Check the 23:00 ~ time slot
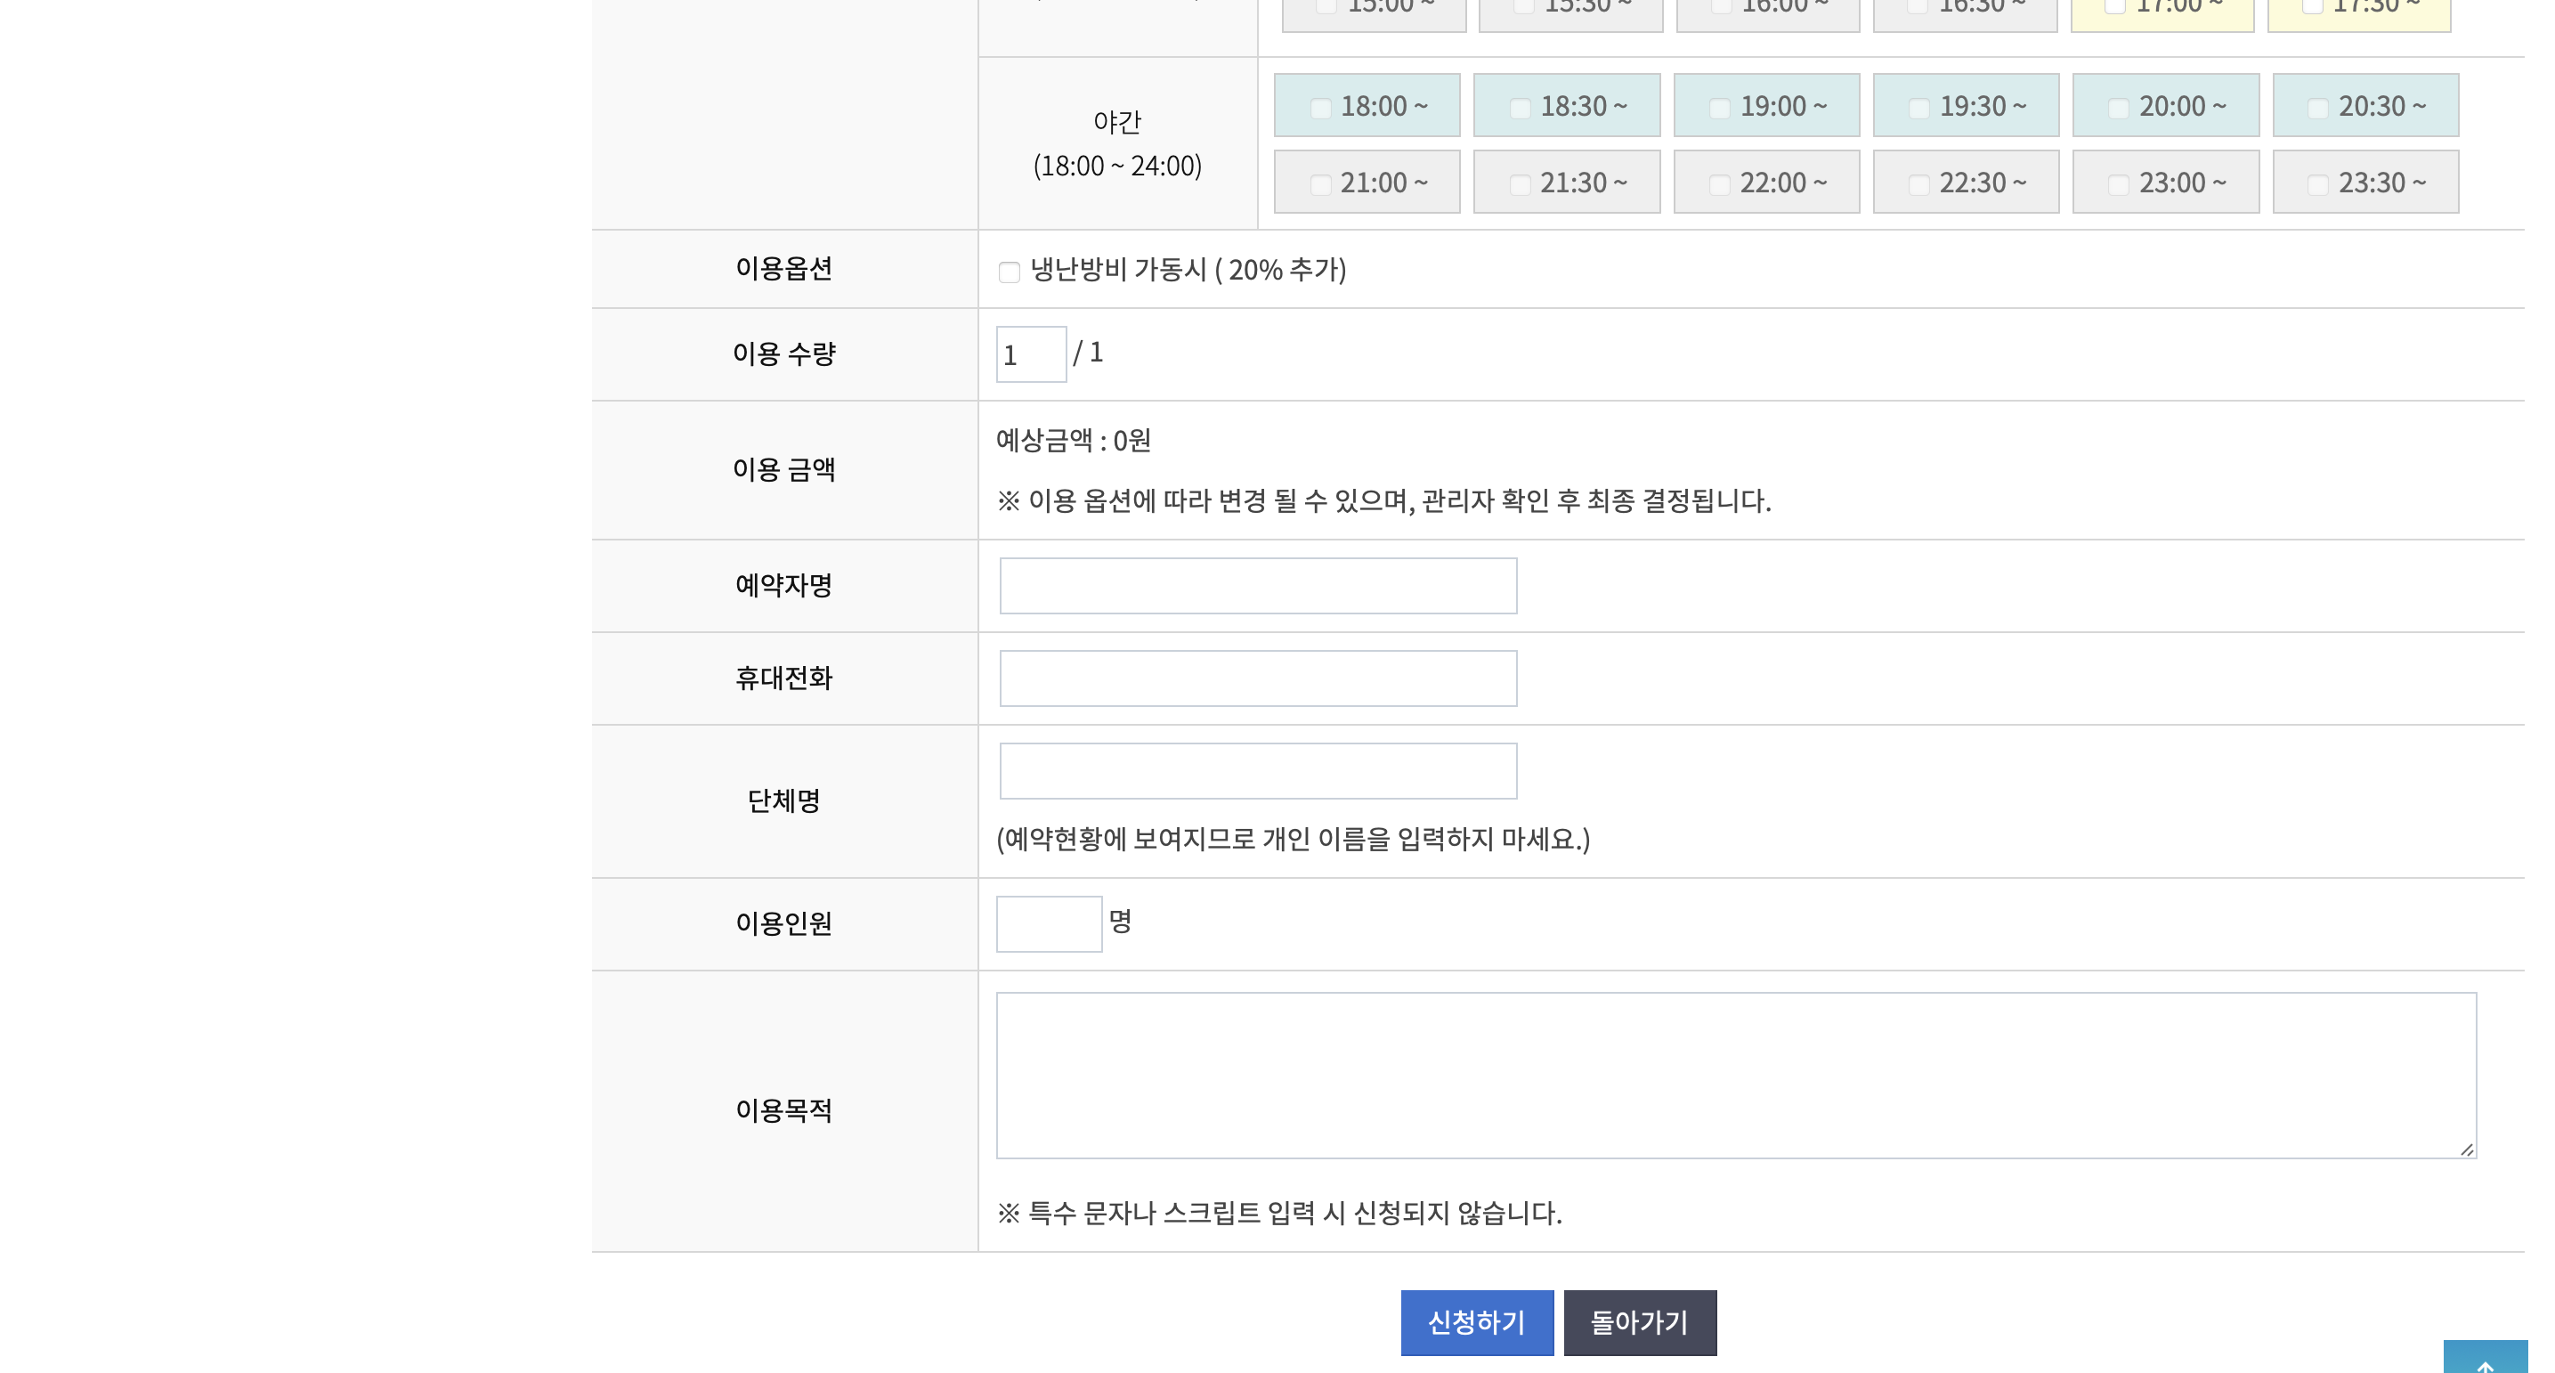The height and width of the screenshot is (1373, 2555). tap(2119, 184)
